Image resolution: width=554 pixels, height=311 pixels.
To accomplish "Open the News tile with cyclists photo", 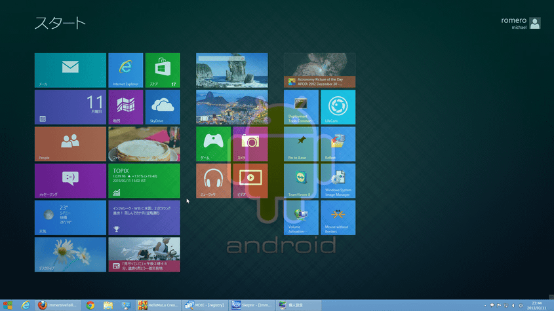I will 144,255.
